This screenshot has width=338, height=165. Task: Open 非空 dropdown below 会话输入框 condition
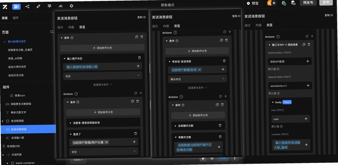pyautogui.click(x=103, y=76)
